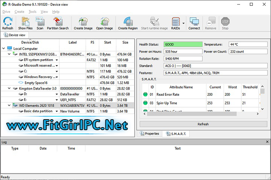Open the Drive menu
The image size is (271, 180).
[x=6, y=12]
